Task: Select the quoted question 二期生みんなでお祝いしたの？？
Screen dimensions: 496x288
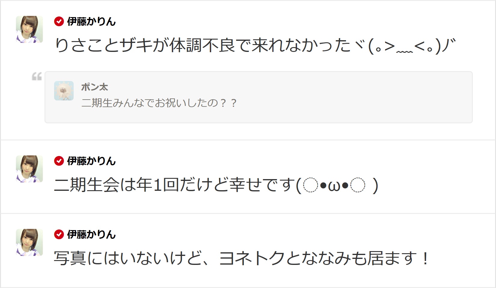Action: (159, 103)
